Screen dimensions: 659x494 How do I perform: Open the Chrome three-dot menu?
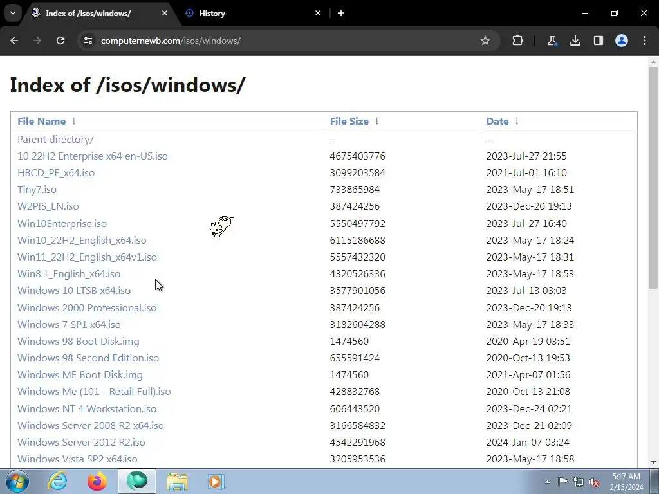(x=645, y=41)
